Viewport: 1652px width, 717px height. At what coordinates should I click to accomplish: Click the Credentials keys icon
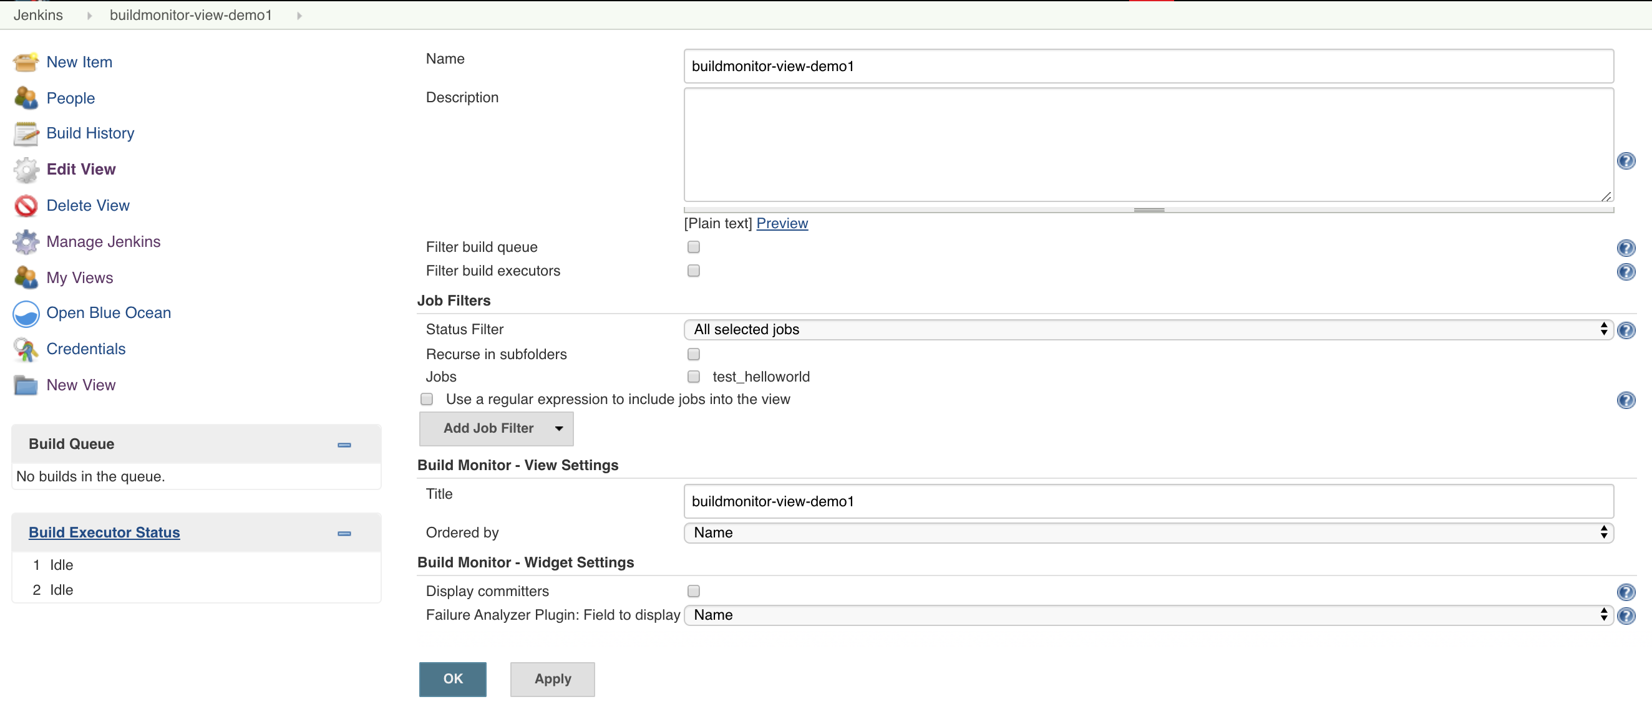(26, 349)
